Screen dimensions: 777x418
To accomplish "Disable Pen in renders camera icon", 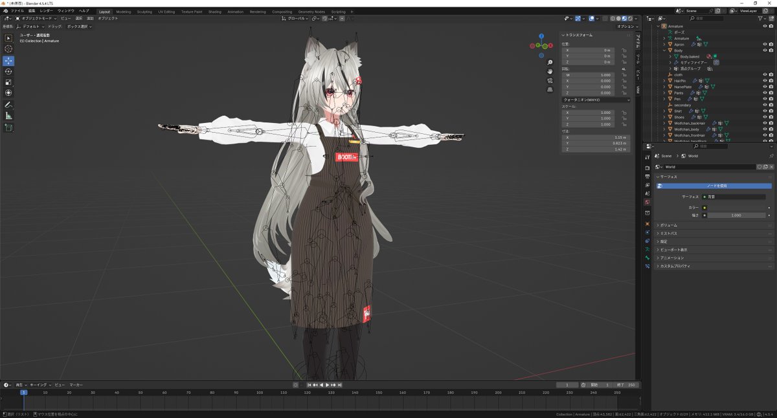I will tap(771, 99).
